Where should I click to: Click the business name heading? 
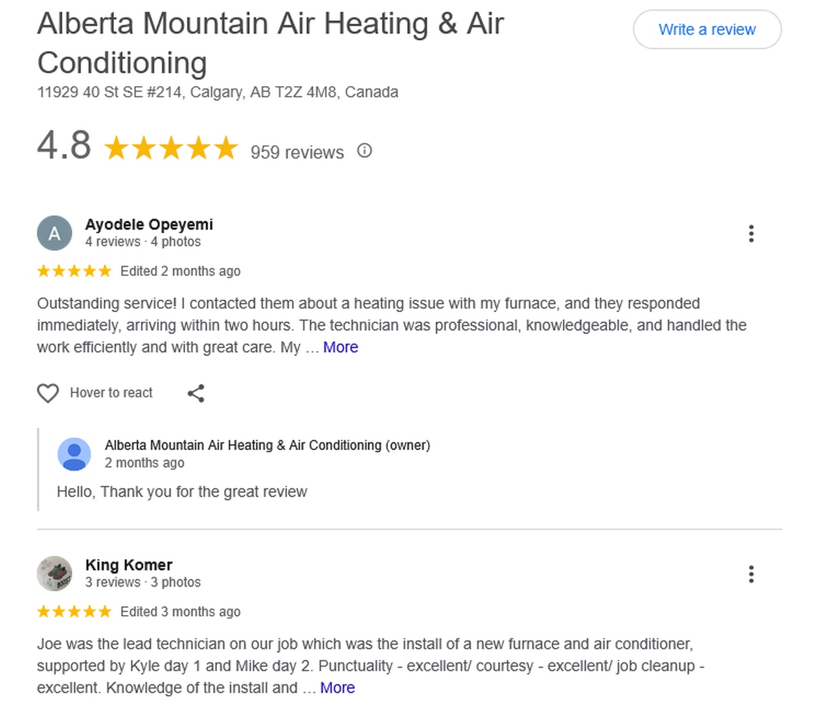coord(270,43)
